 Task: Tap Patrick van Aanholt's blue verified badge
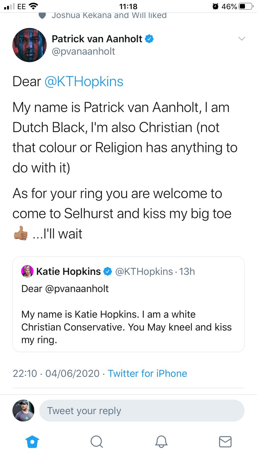click(149, 39)
